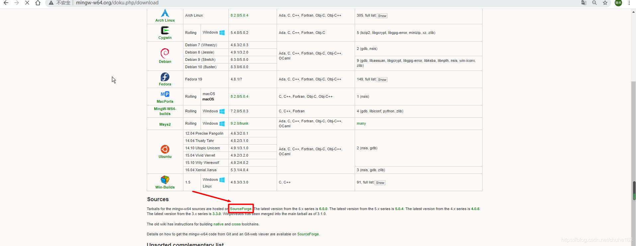The image size is (636, 246).
Task: Open SourceForge link in Sources tarballs sentence
Action: pos(241,209)
